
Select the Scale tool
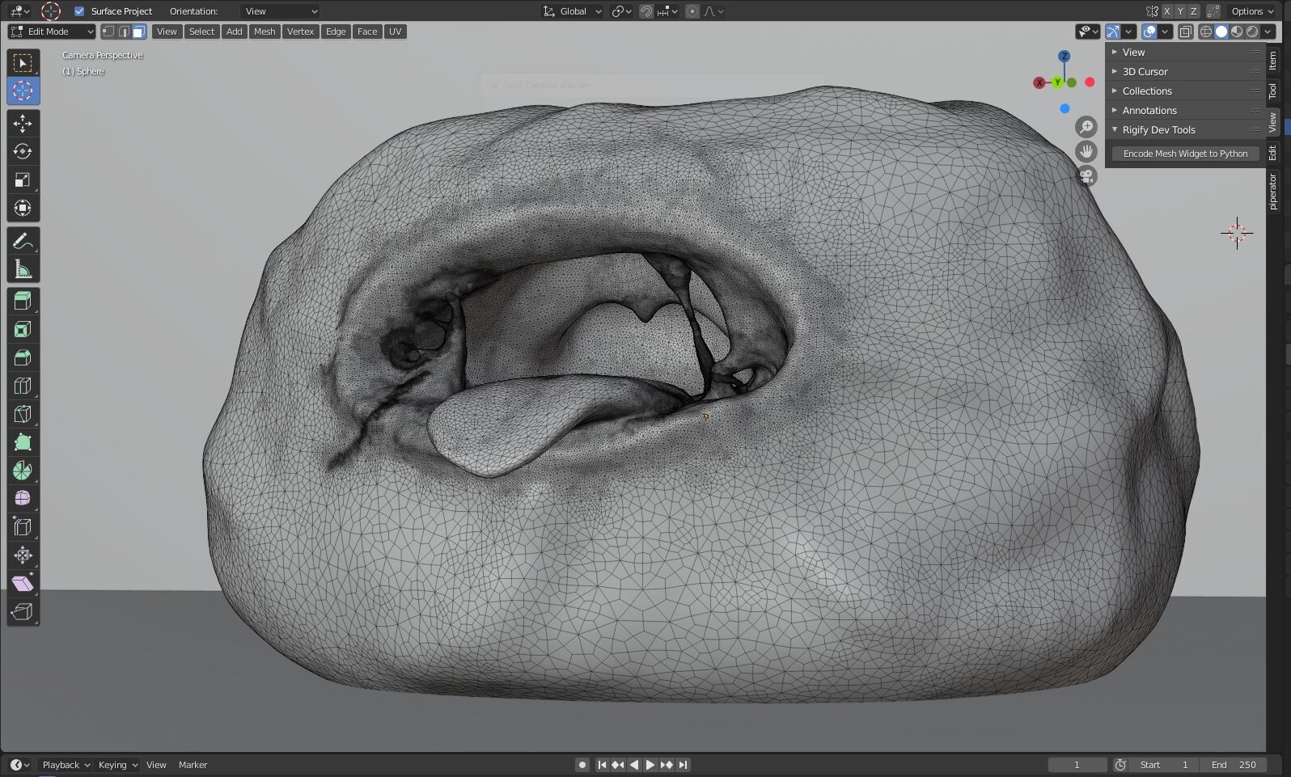[x=23, y=179]
